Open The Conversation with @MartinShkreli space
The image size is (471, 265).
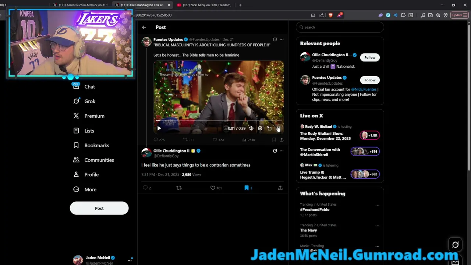(x=340, y=152)
